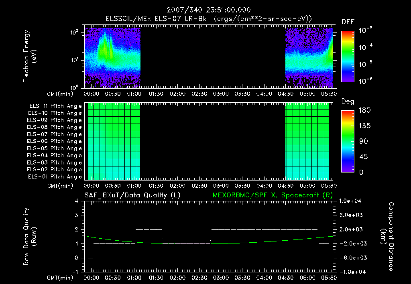The width and height of the screenshot is (411, 284).
Task: Select the DEF legend title
Action: click(x=348, y=22)
